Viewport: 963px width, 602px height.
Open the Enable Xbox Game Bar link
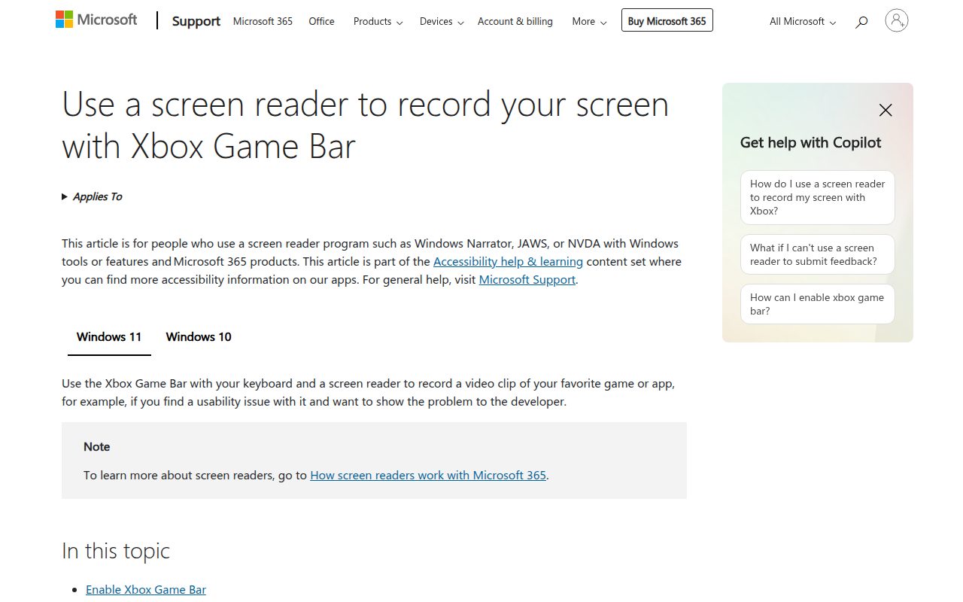click(x=146, y=589)
